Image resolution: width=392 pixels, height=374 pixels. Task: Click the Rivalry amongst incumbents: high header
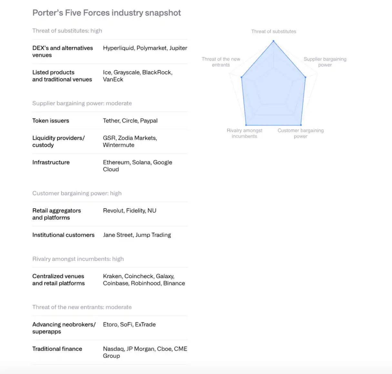[78, 259]
